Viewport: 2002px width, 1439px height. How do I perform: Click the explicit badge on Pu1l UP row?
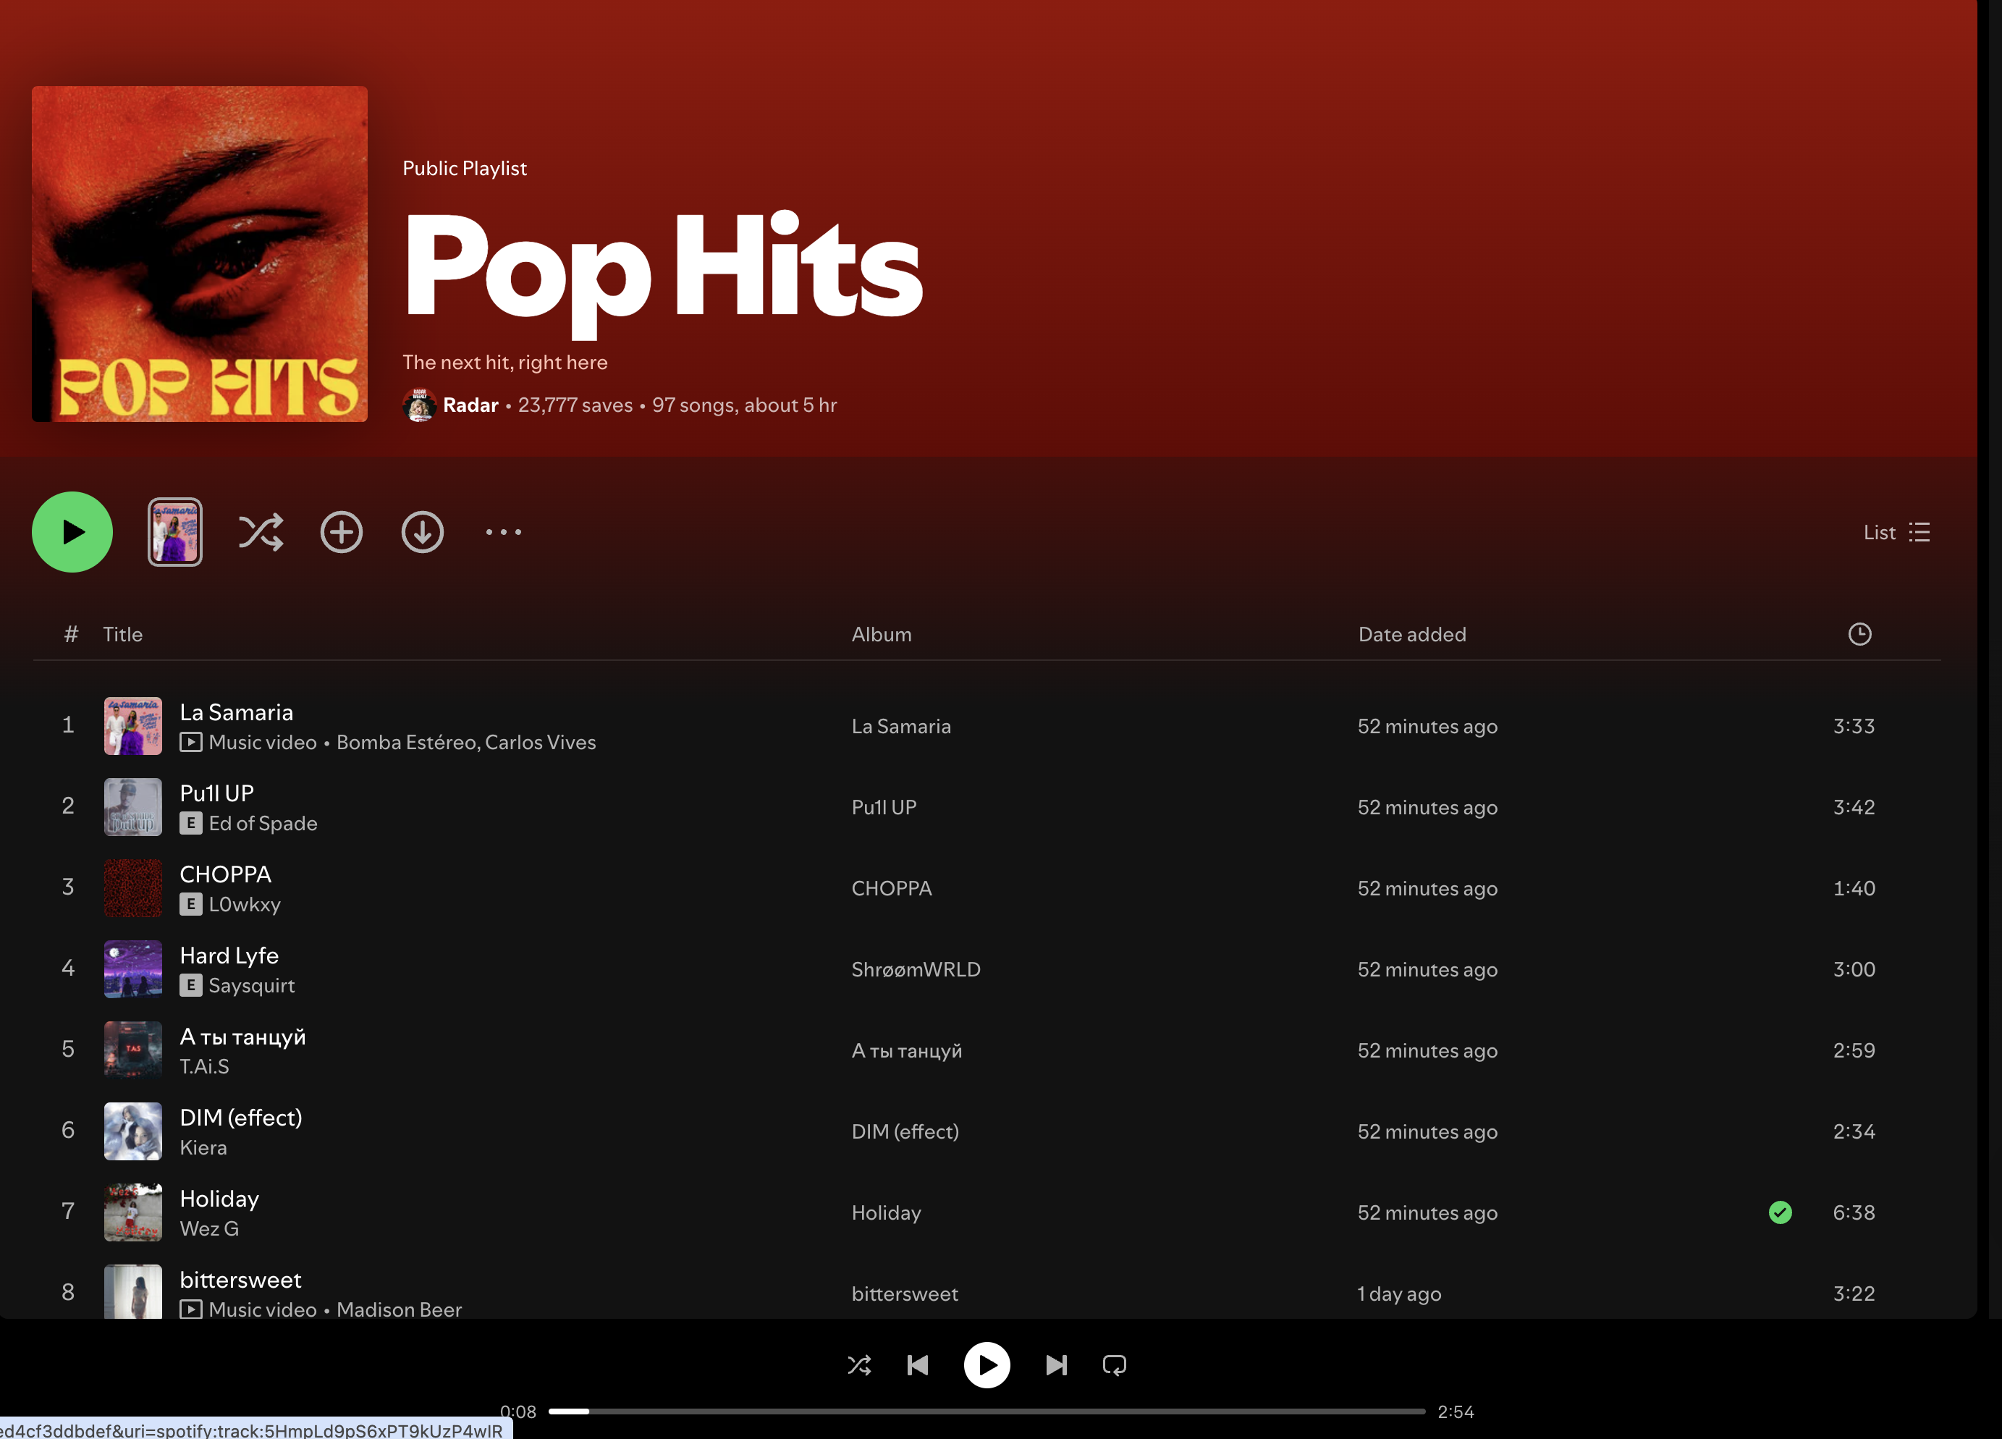tap(190, 824)
